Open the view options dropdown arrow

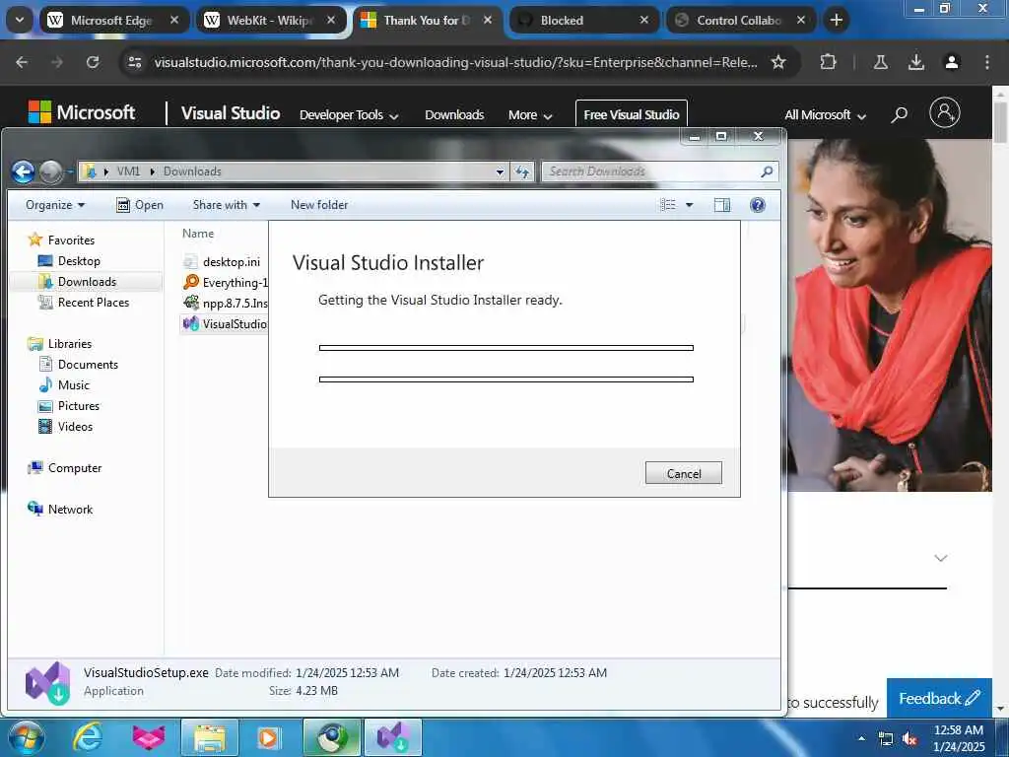point(689,205)
